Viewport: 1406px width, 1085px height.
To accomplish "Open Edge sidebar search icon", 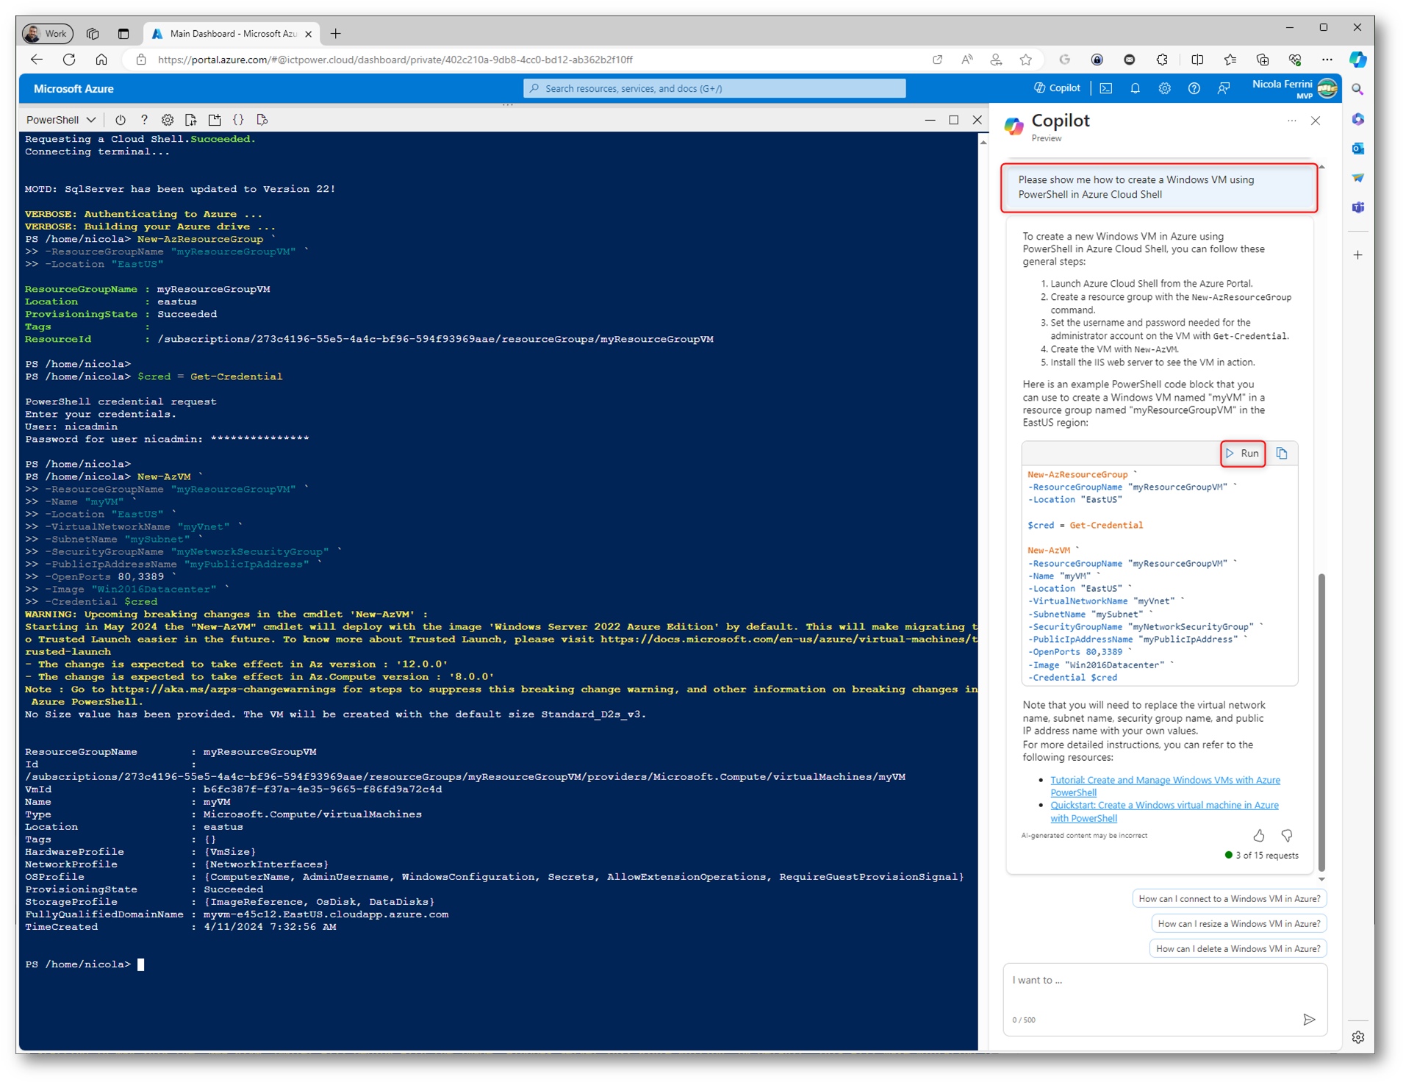I will [x=1358, y=89].
